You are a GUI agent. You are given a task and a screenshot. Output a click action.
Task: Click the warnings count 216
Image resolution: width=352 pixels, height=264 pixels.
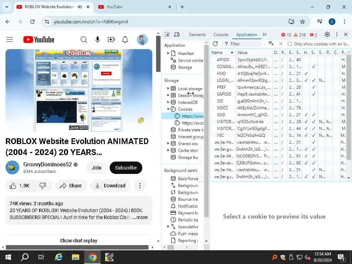pos(300,35)
